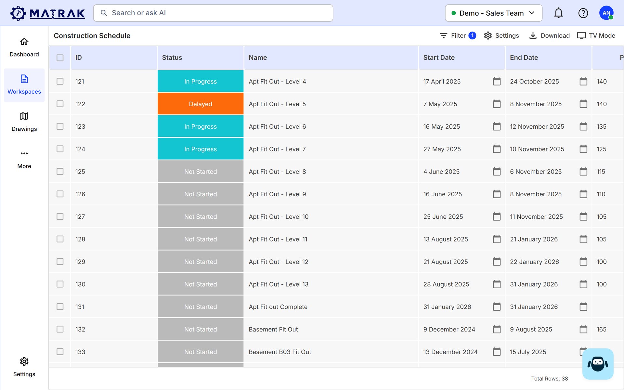The image size is (624, 390).
Task: Change In Progress status of row 121
Action: 201,81
